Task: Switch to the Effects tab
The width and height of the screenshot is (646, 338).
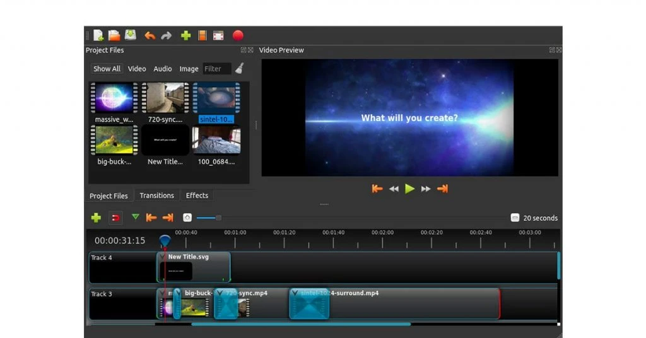Action: pyautogui.click(x=197, y=195)
